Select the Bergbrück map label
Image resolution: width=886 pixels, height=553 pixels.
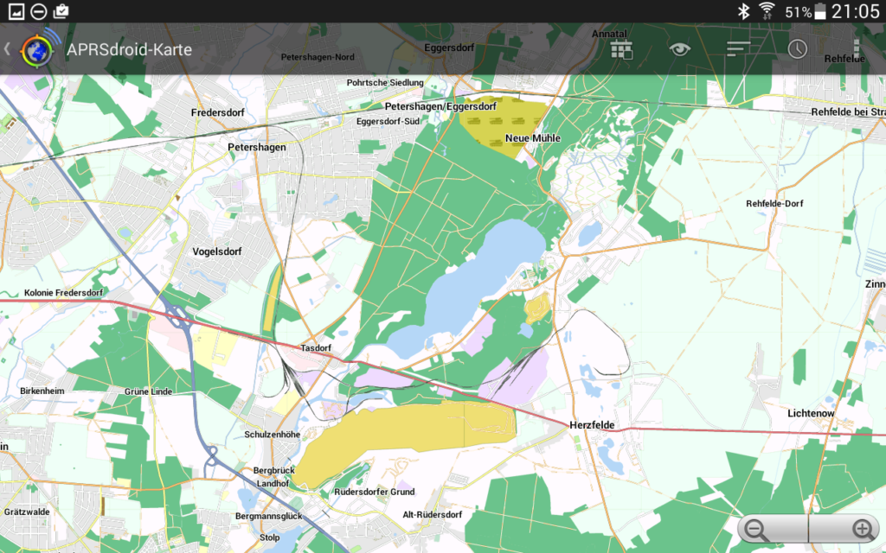pyautogui.click(x=274, y=471)
